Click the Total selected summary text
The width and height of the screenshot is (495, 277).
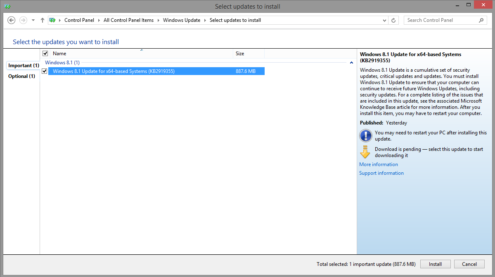(366, 264)
